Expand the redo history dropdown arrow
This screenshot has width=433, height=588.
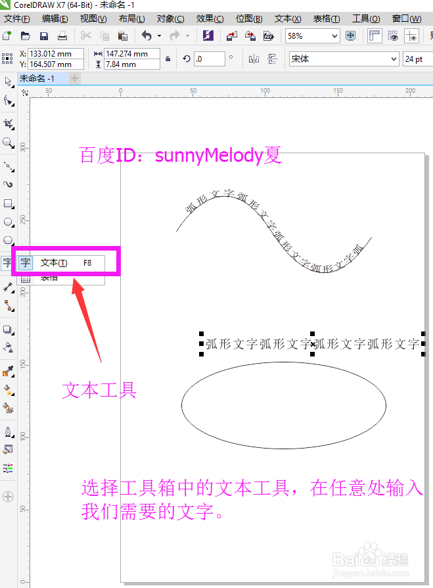point(187,36)
